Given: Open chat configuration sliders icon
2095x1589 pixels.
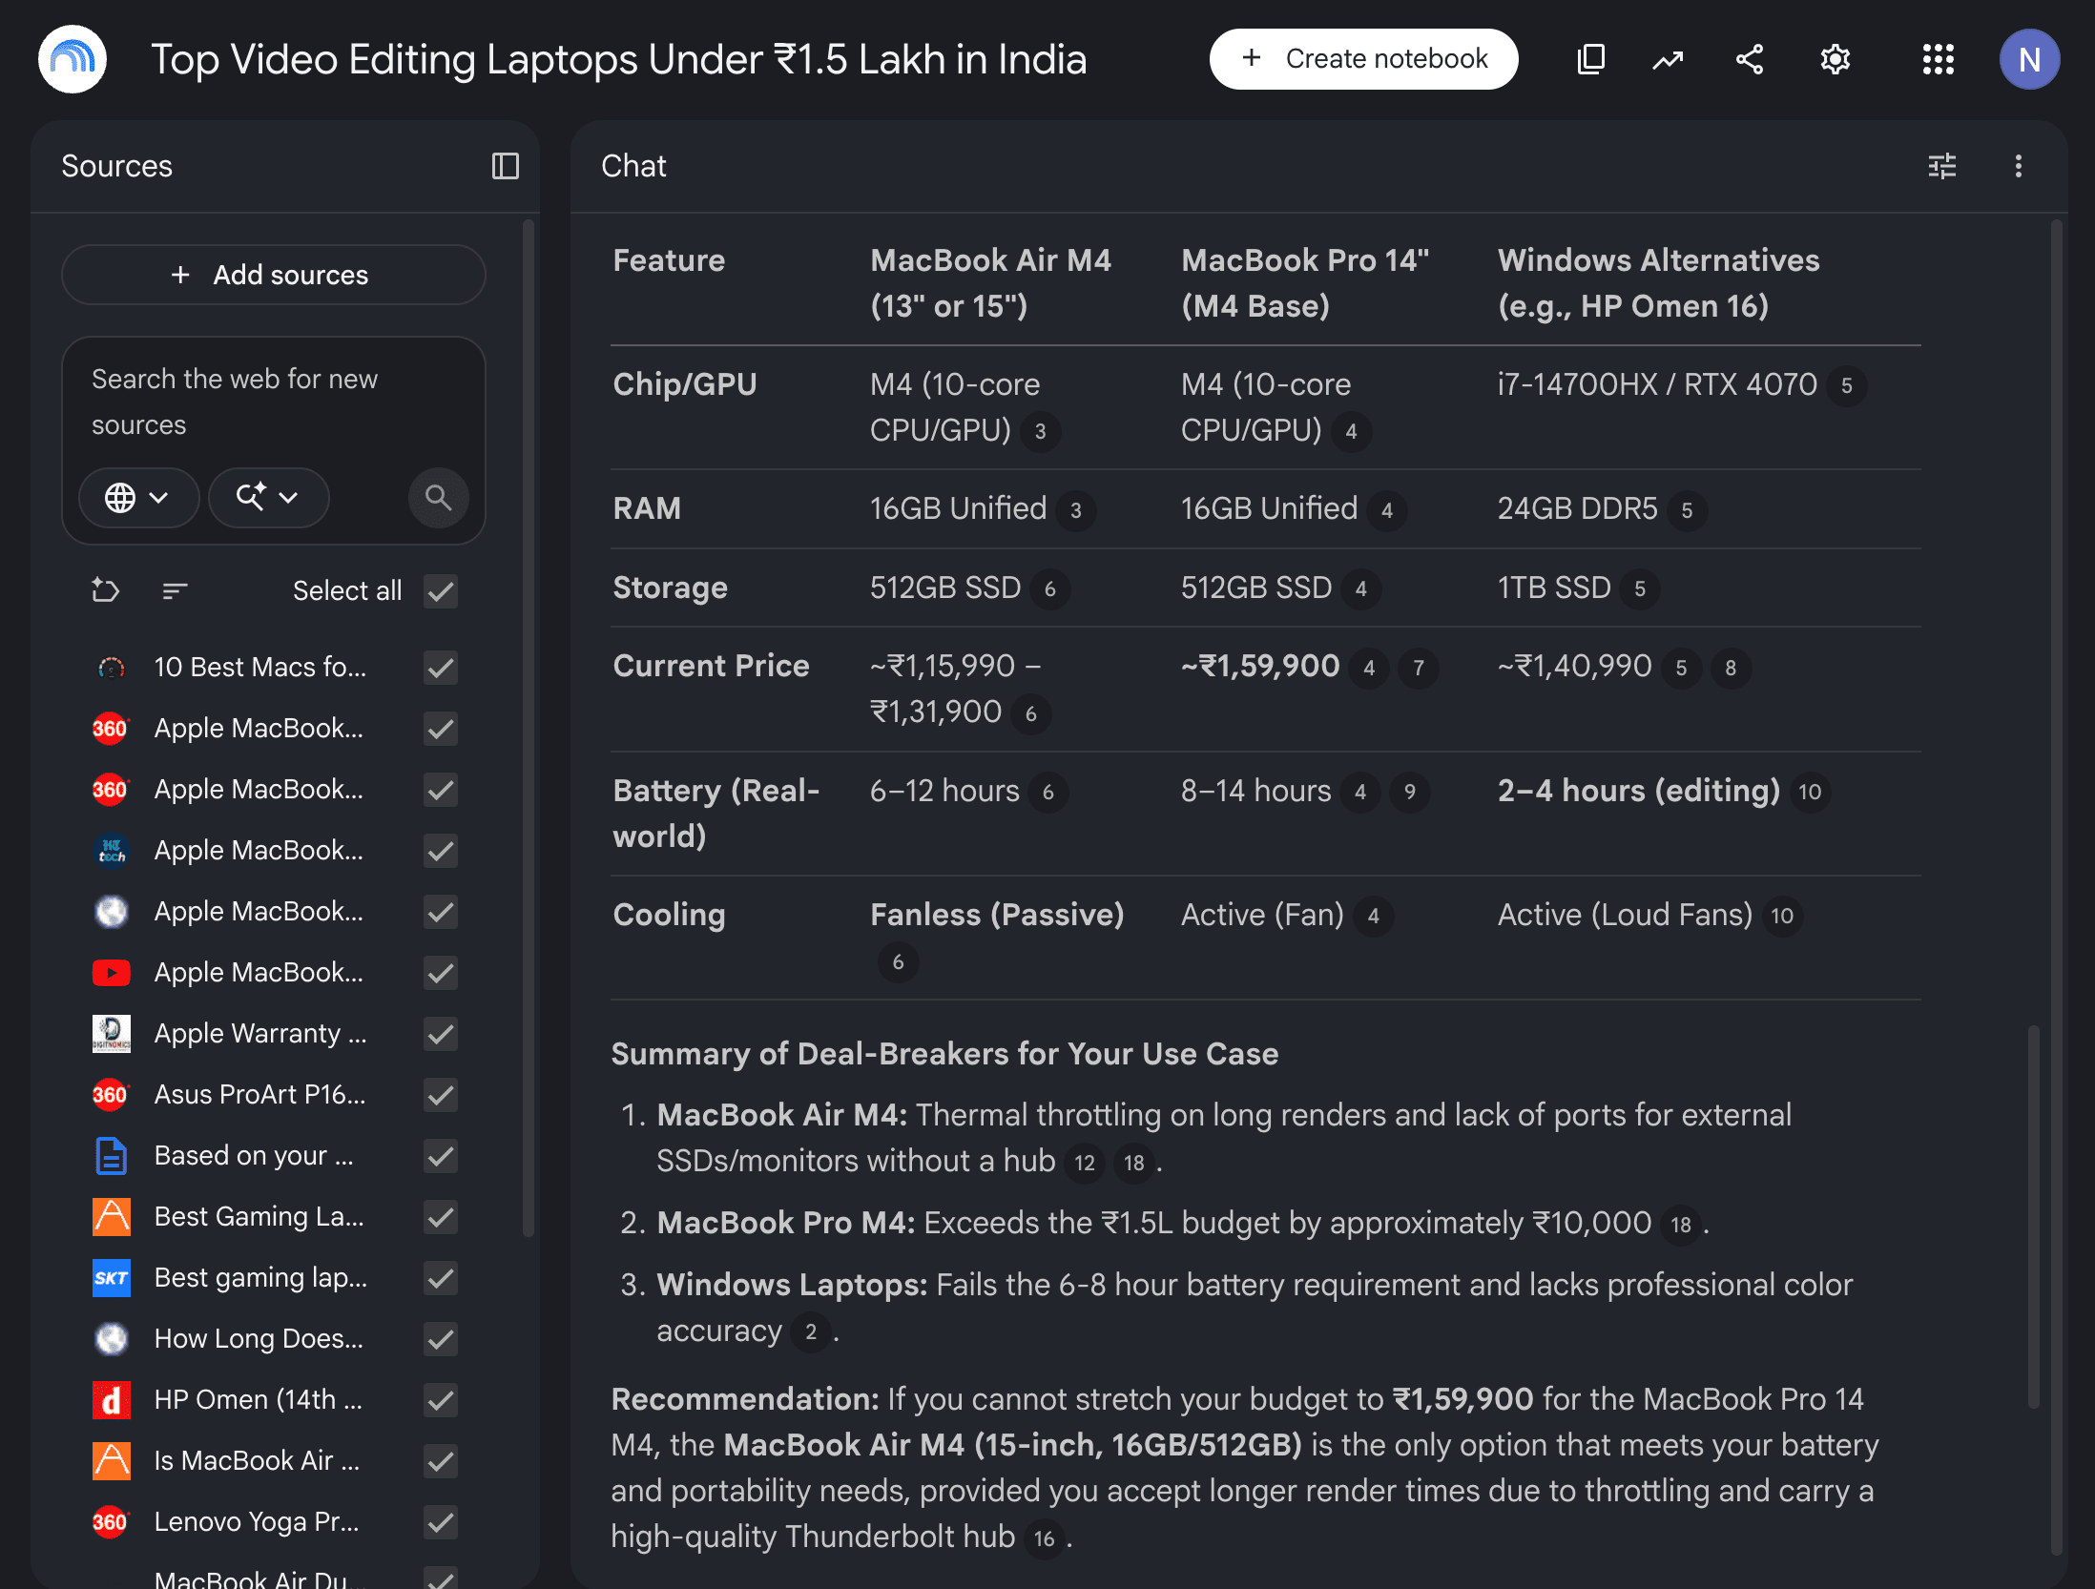Looking at the screenshot, I should click(1942, 166).
